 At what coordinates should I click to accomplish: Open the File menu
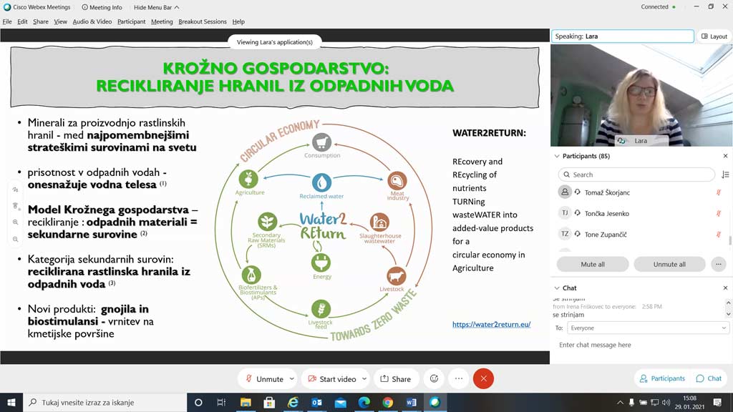click(x=7, y=21)
